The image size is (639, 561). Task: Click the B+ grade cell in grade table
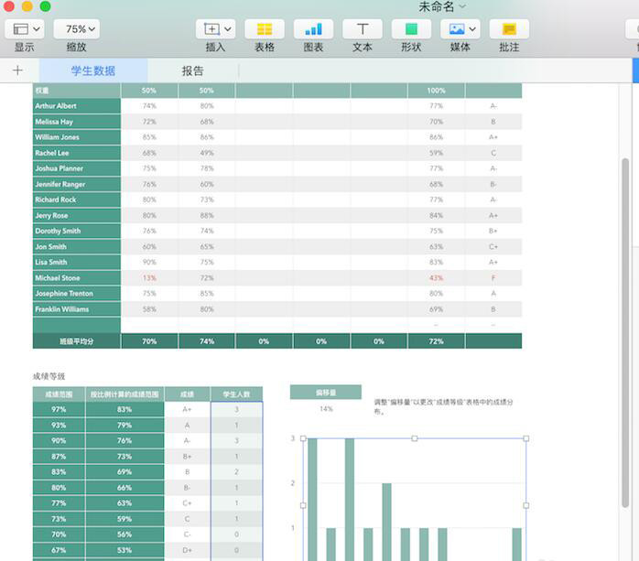pos(187,457)
